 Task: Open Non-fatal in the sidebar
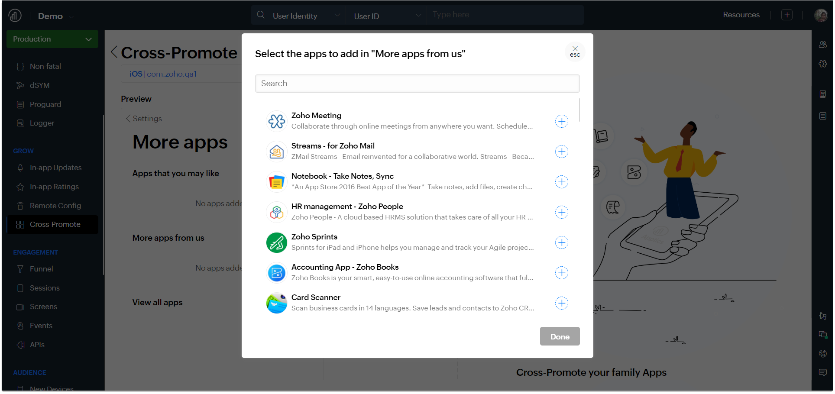45,66
